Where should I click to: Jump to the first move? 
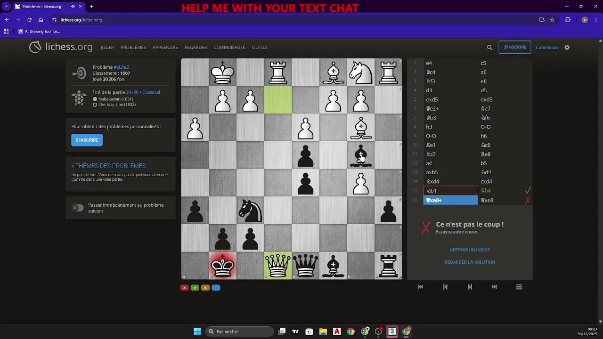(x=421, y=287)
